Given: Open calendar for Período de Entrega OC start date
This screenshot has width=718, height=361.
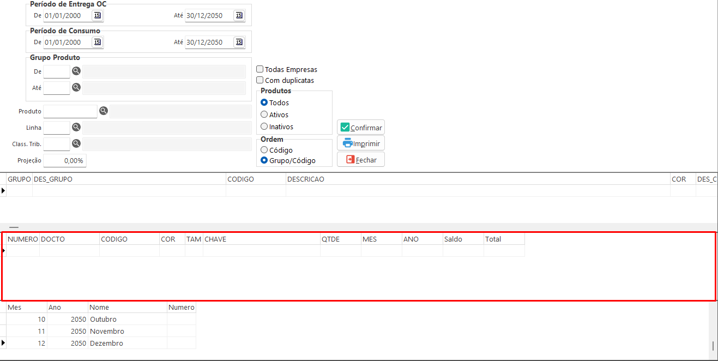Looking at the screenshot, I should click(x=97, y=15).
